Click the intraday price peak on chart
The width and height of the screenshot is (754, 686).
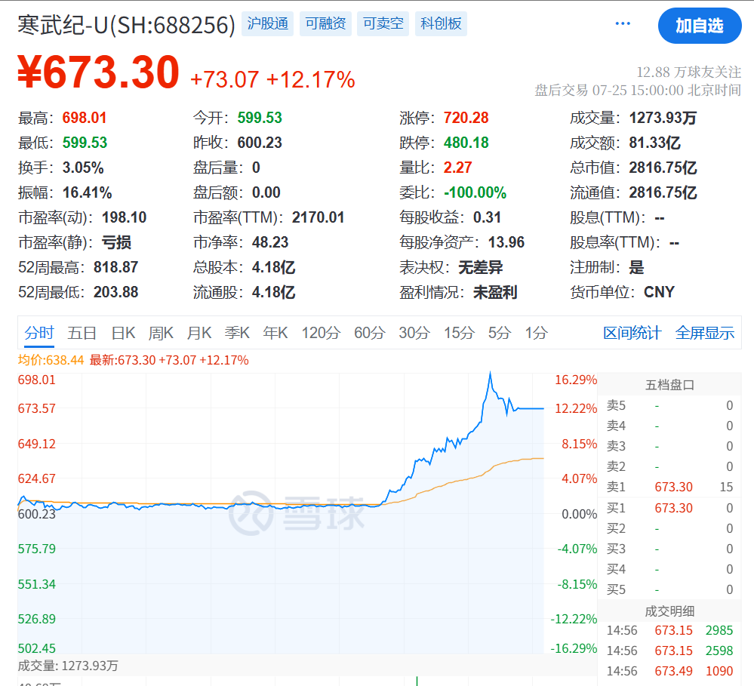click(x=491, y=373)
